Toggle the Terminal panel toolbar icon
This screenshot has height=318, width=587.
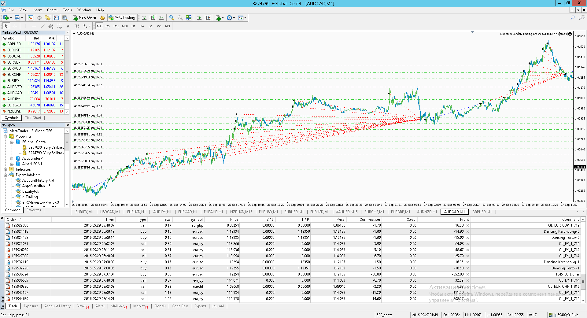pyautogui.click(x=56, y=18)
